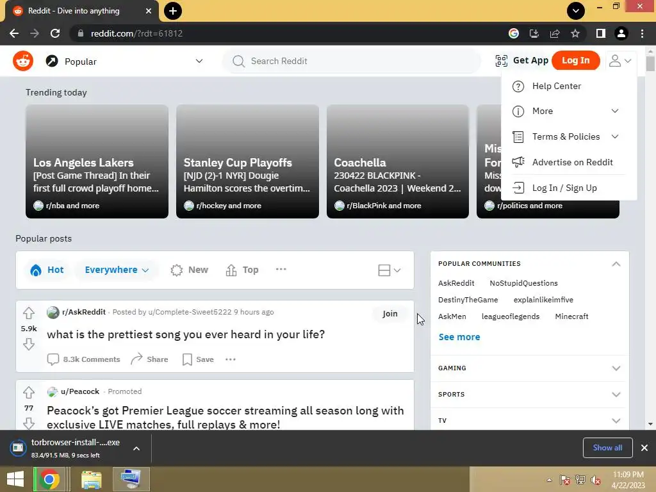Open the Windows Start button
656x492 pixels.
click(15, 479)
